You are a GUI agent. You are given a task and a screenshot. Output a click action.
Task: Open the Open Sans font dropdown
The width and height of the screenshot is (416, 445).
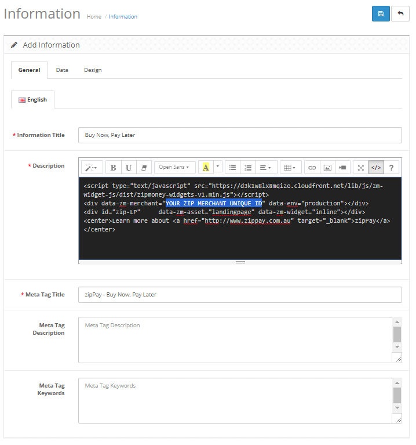[175, 167]
